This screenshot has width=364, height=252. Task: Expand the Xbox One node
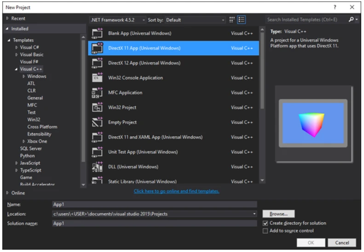[23, 141]
